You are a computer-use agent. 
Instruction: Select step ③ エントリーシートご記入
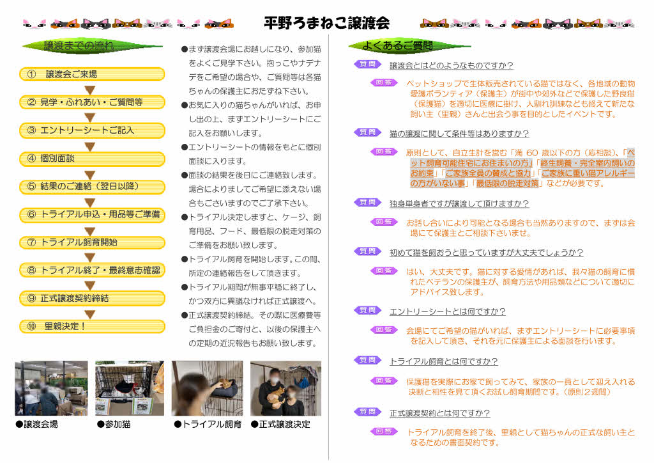coord(92,130)
